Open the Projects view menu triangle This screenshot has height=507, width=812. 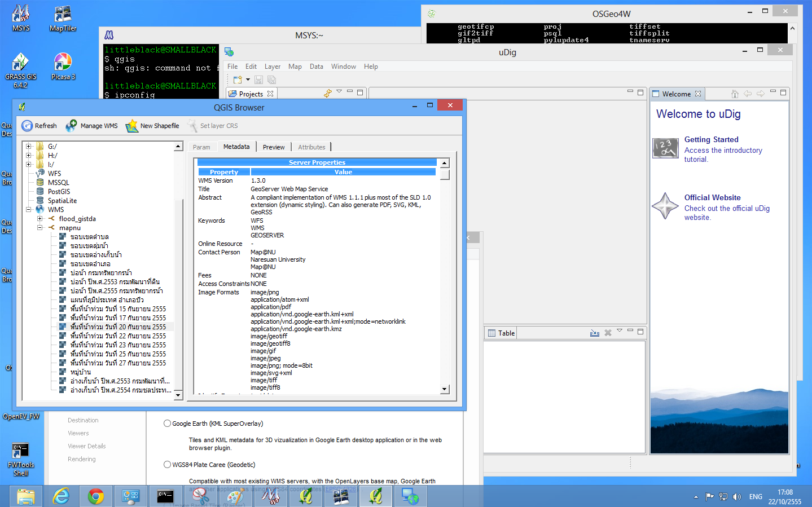coord(339,91)
